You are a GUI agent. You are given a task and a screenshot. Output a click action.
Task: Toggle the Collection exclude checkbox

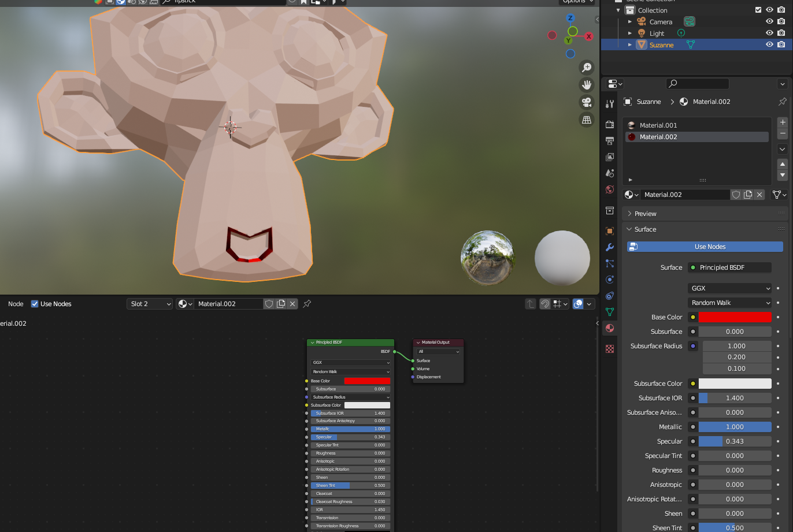758,10
